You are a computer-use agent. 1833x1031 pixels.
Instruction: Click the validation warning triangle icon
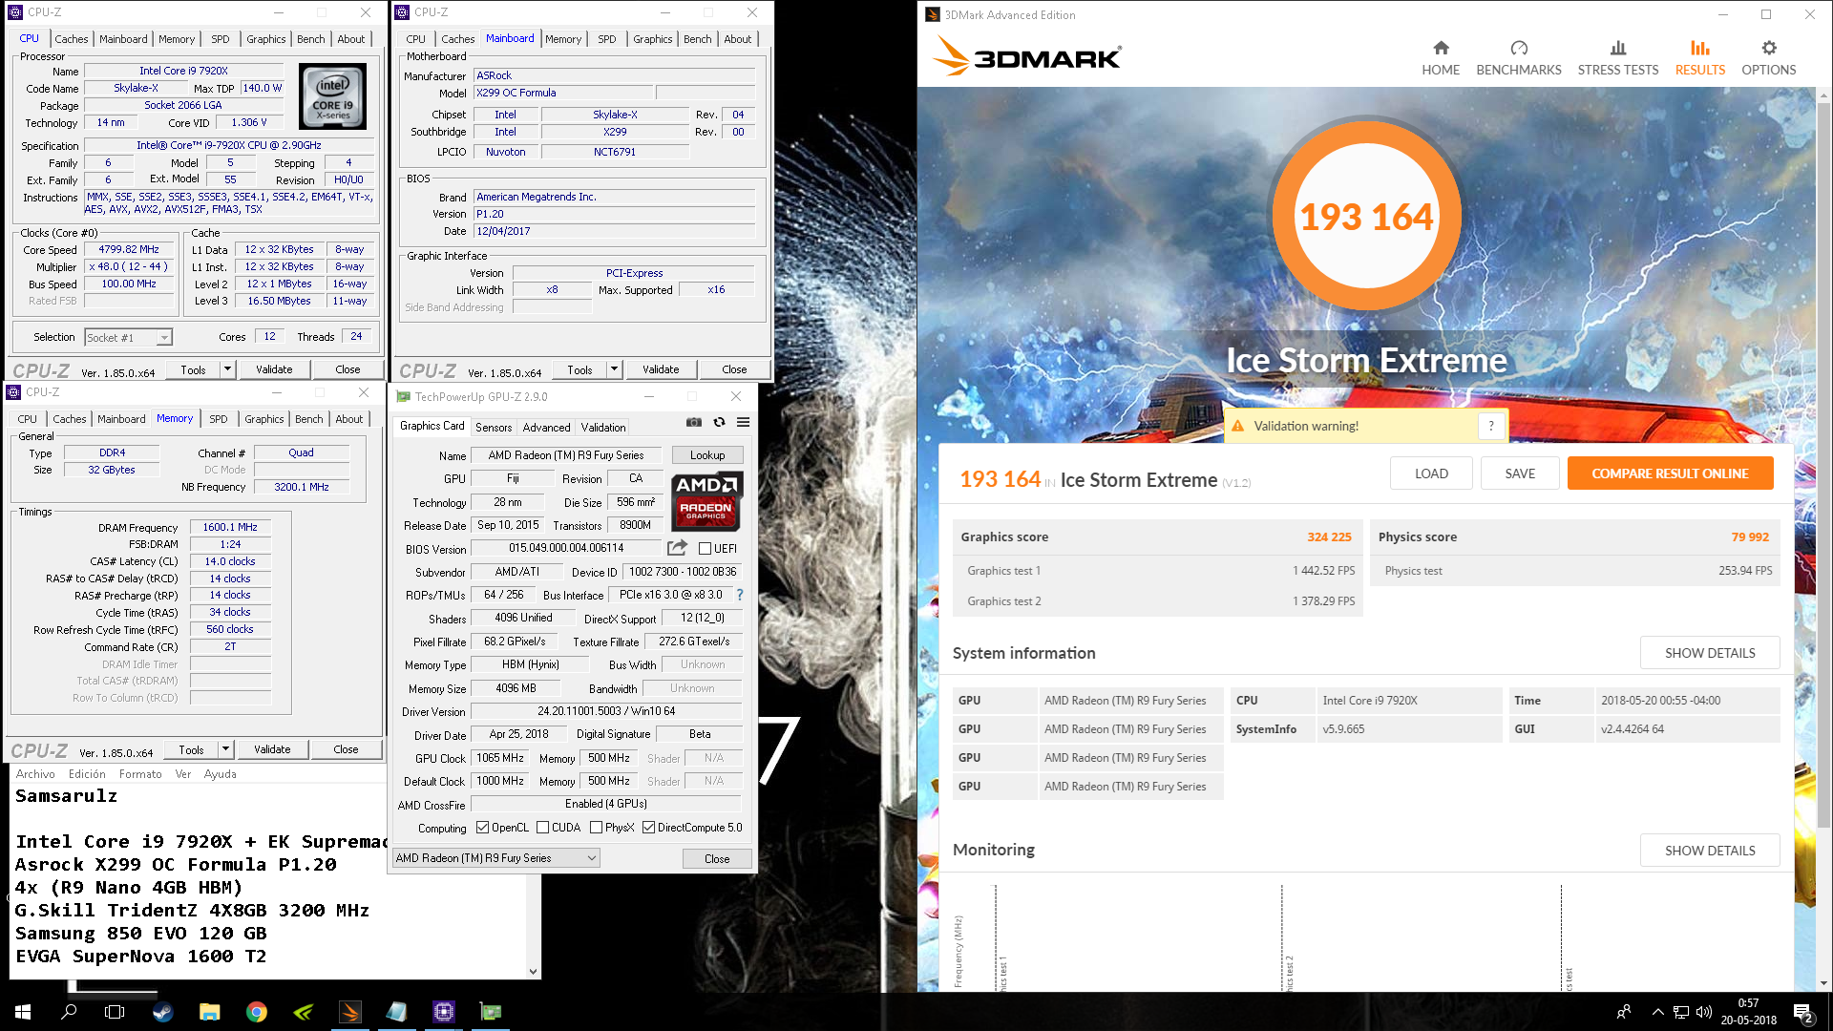coord(1238,426)
